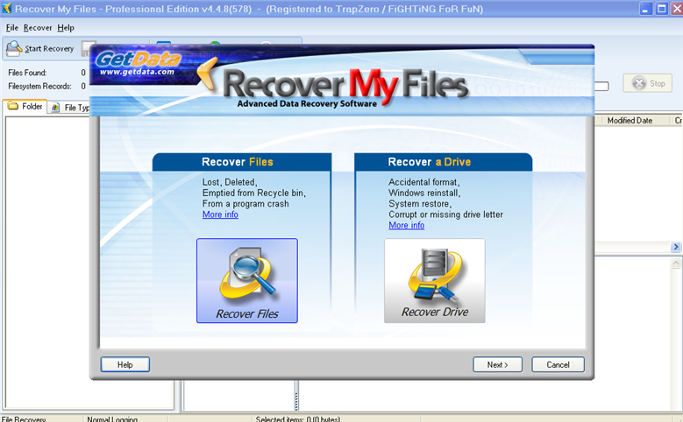The height and width of the screenshot is (422, 683).
Task: Open the Help menu in menu bar
Action: coord(66,28)
